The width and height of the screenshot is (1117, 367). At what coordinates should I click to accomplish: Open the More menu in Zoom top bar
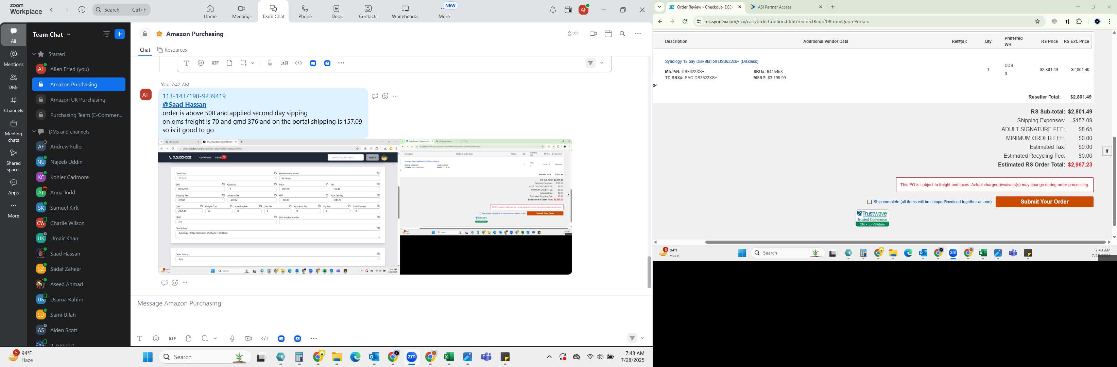[x=444, y=12]
